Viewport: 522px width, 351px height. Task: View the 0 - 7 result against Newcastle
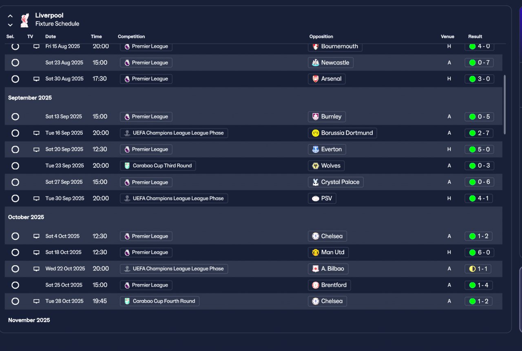479,63
